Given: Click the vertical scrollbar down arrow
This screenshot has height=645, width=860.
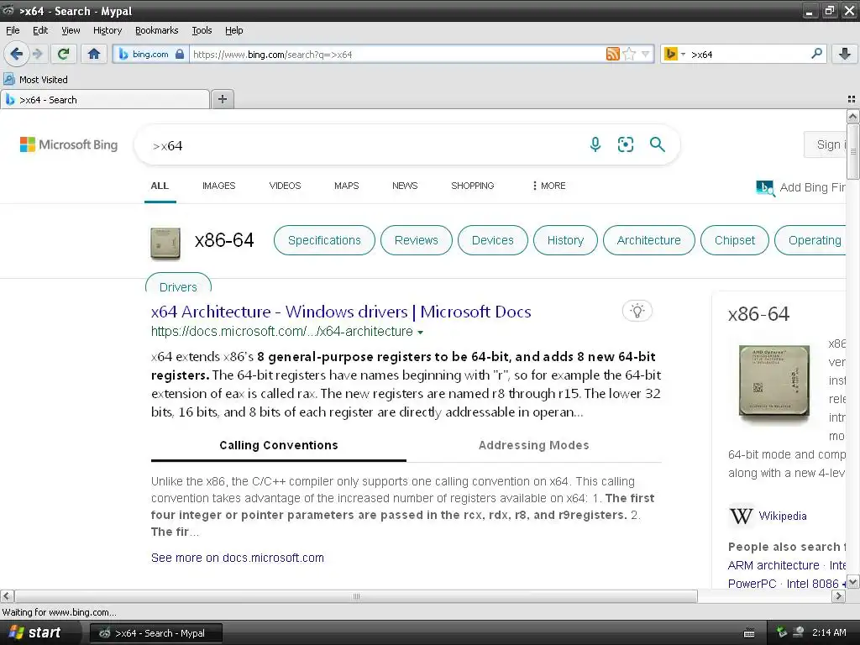Looking at the screenshot, I should point(853,582).
